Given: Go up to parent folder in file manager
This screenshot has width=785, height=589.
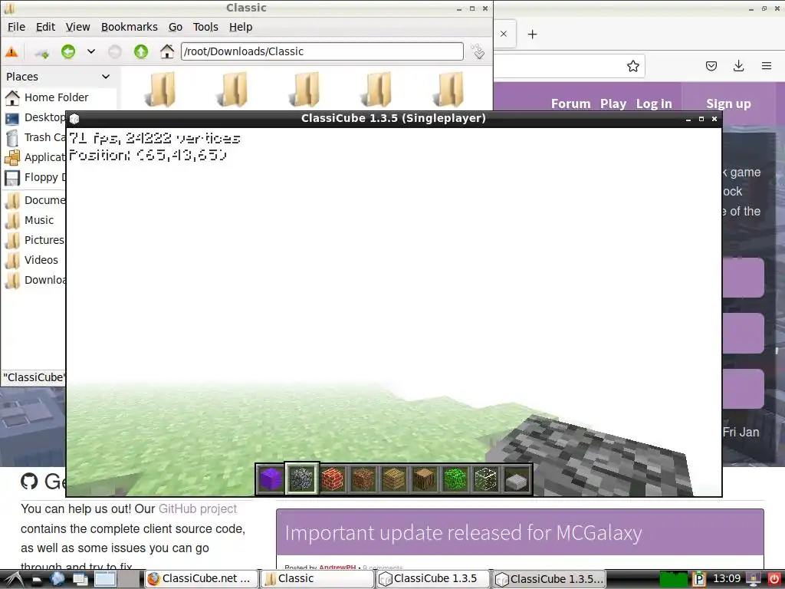Looking at the screenshot, I should 141,51.
